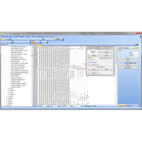Click the orange highlighted toolbar icon above file tab
The image size is (142, 142).
(33, 42)
